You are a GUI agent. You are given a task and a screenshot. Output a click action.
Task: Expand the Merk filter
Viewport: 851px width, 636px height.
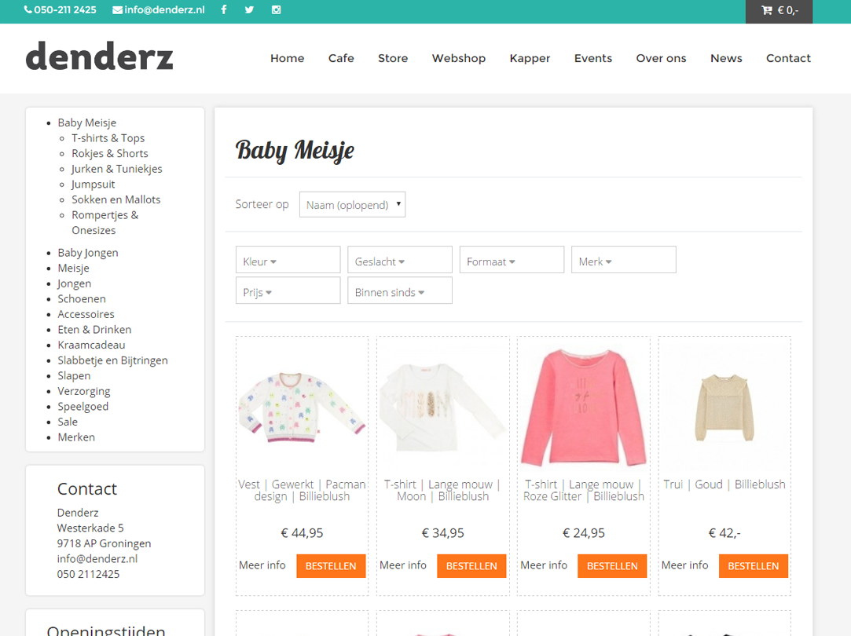[624, 260]
